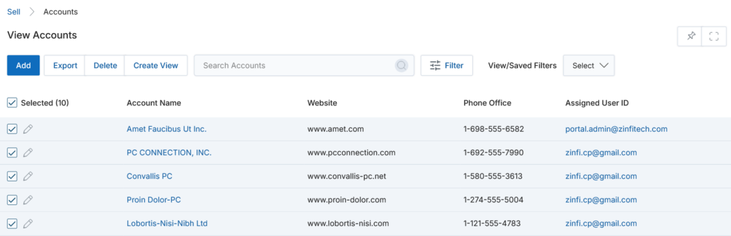The height and width of the screenshot is (236, 731).
Task: Click website www.proin-dolor.com
Action: [347, 200]
